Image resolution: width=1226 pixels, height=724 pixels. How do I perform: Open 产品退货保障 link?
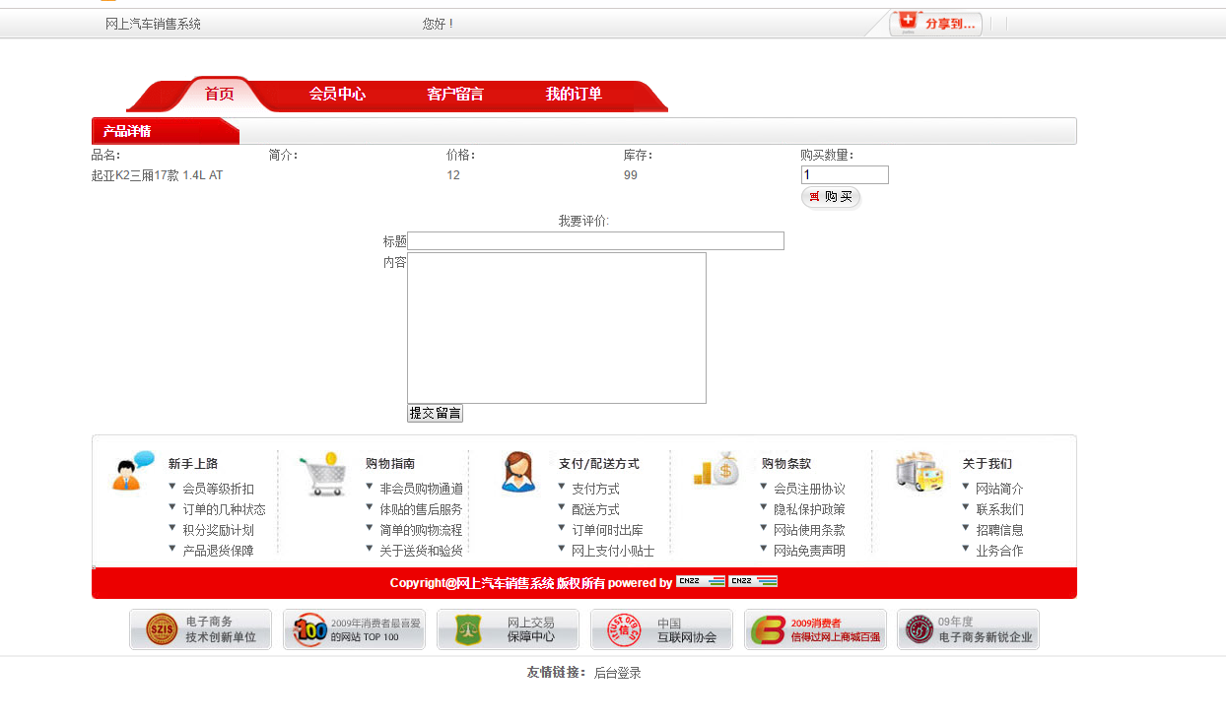[x=218, y=551]
